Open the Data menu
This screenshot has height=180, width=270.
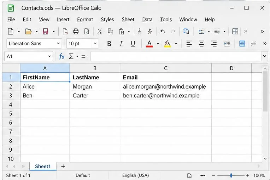click(147, 20)
